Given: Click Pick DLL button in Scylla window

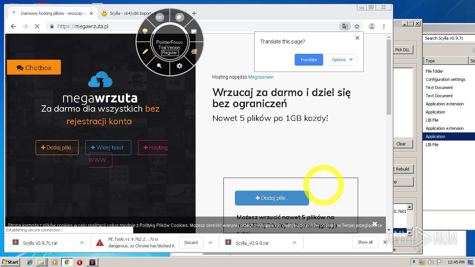Looking at the screenshot, I should coord(403,50).
